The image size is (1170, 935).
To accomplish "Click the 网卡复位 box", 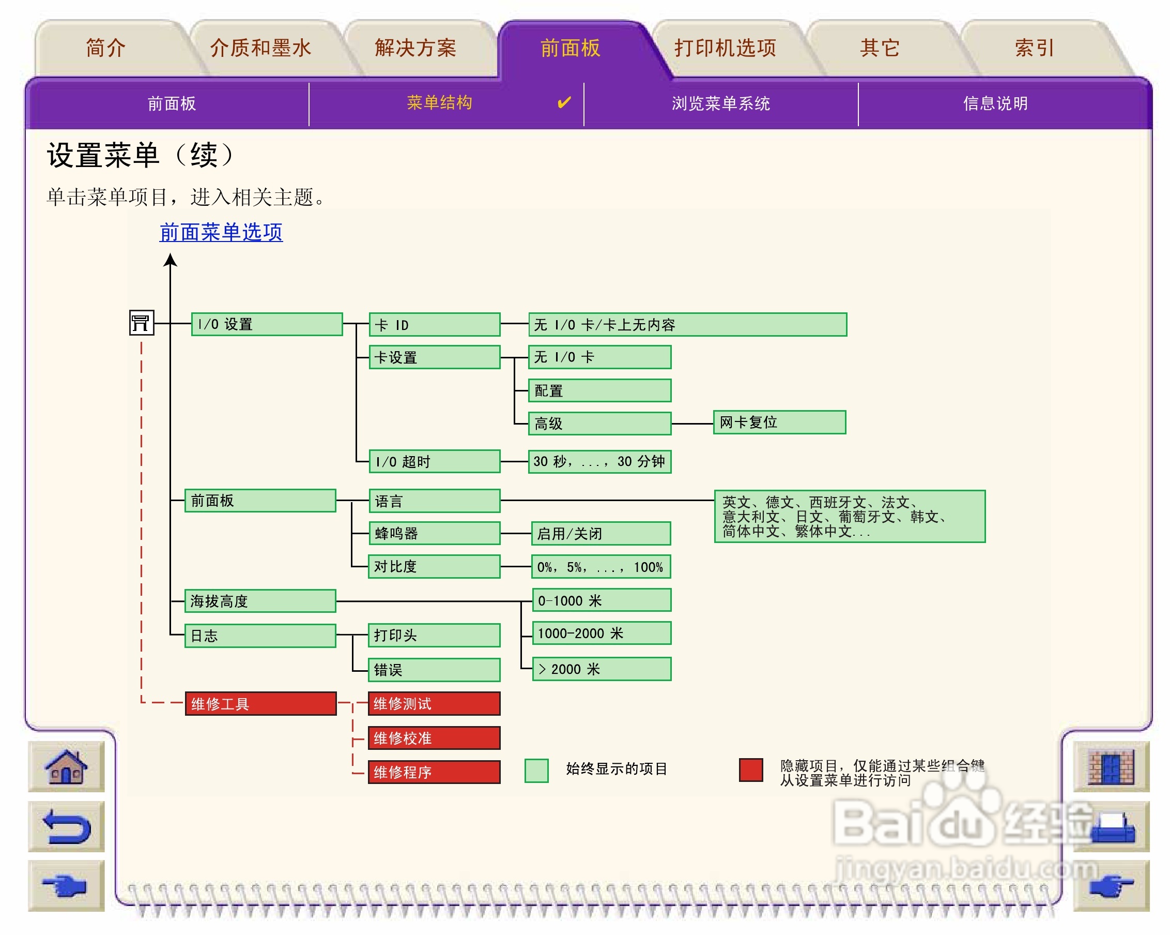I will [x=779, y=422].
